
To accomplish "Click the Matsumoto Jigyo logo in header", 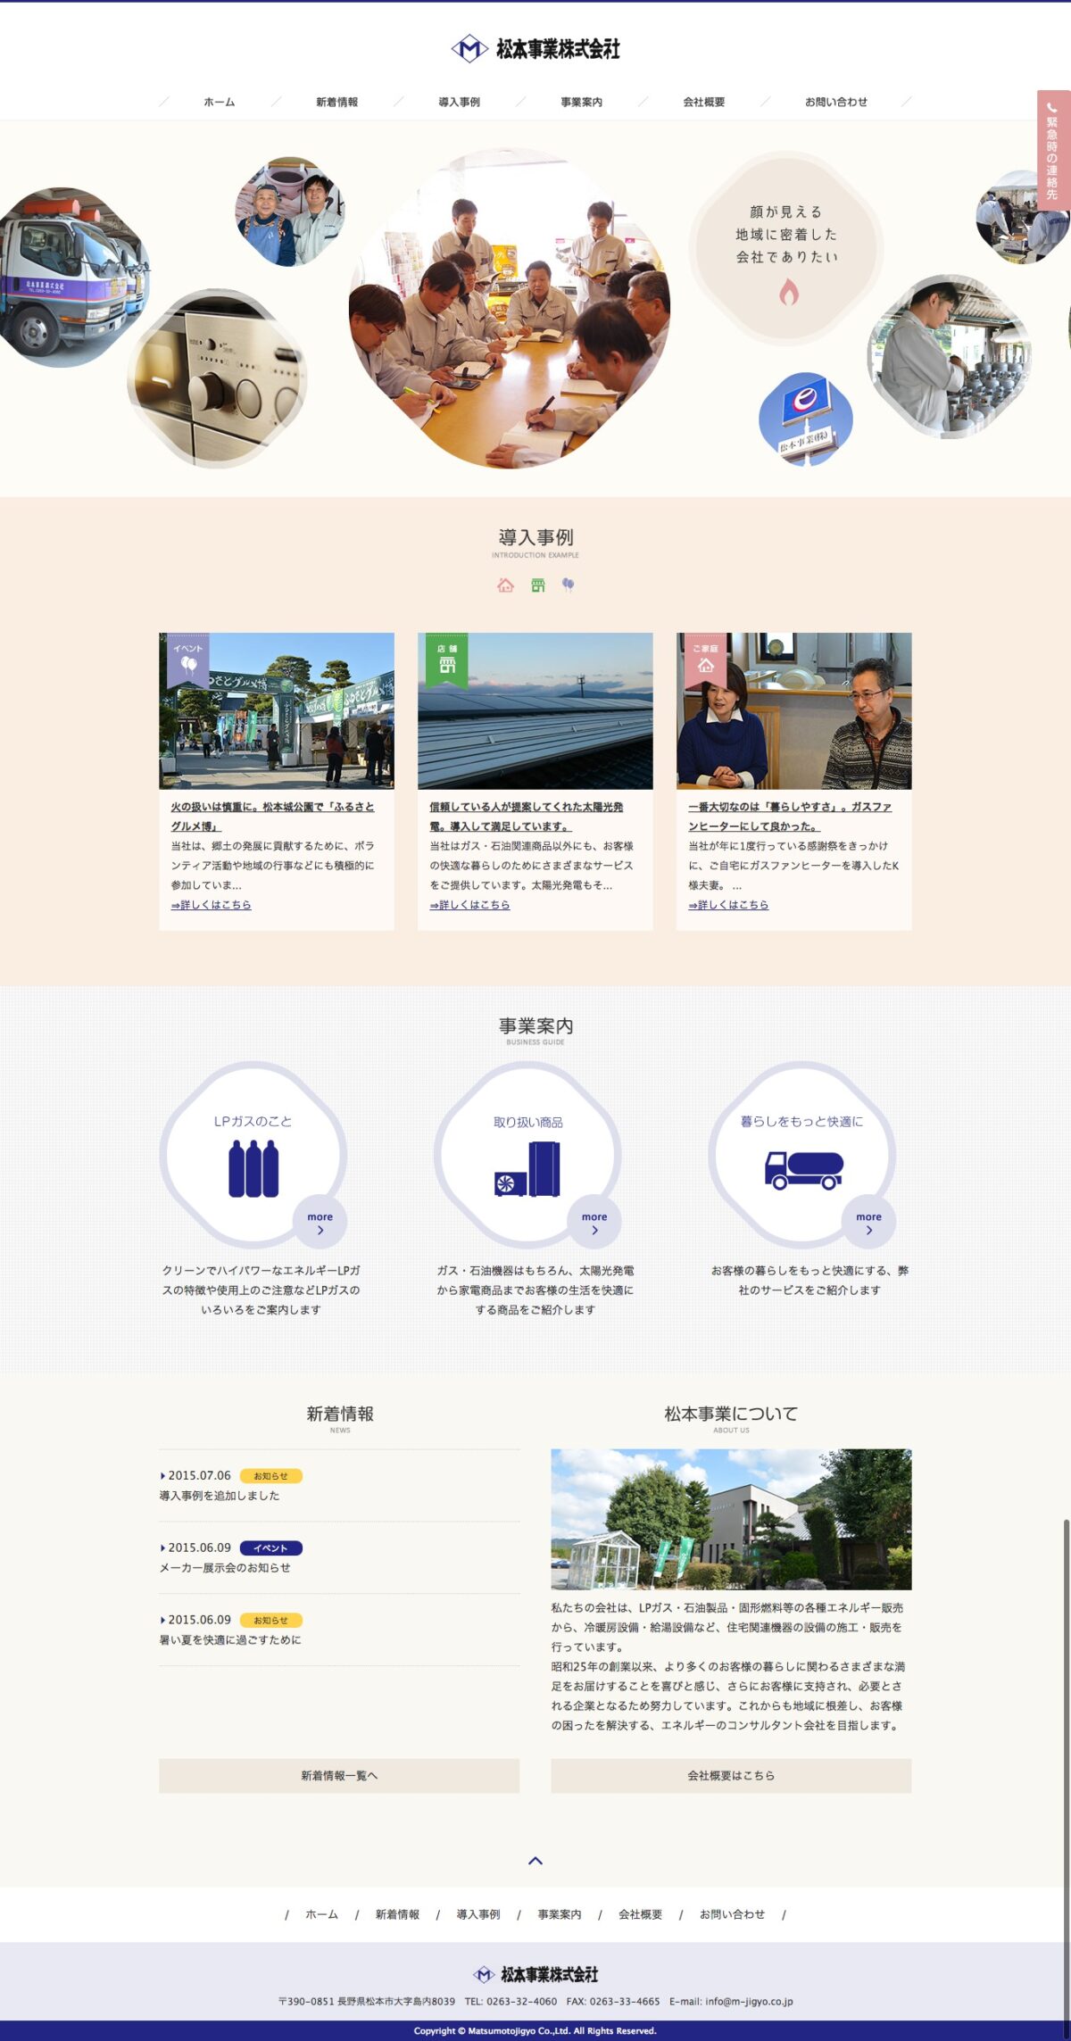I will pyautogui.click(x=535, y=48).
